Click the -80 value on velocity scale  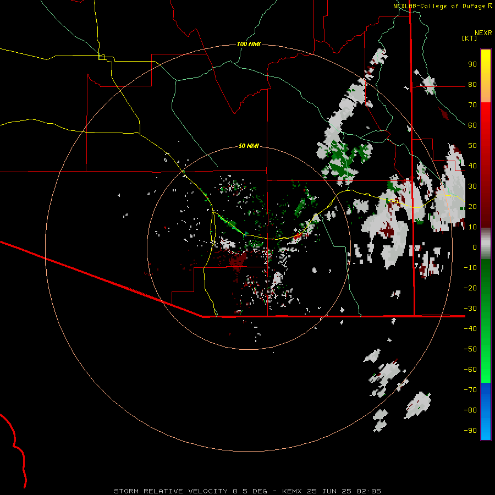(x=470, y=410)
